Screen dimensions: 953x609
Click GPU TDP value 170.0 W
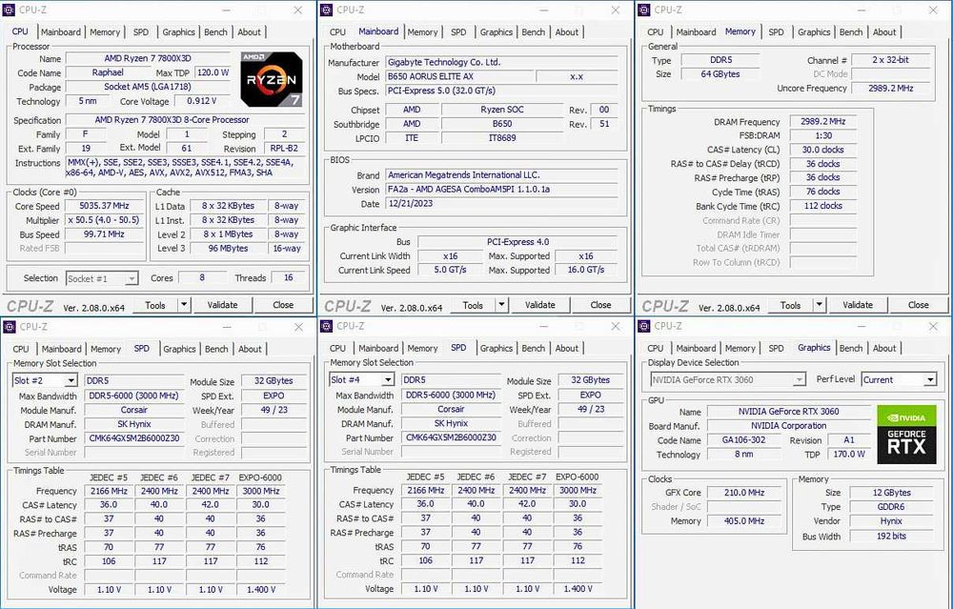point(849,454)
